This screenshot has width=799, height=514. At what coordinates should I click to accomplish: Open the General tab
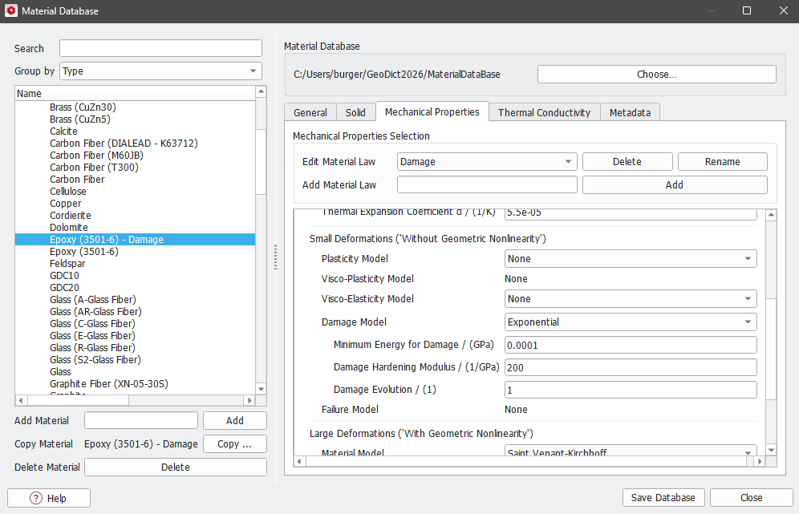click(x=310, y=113)
